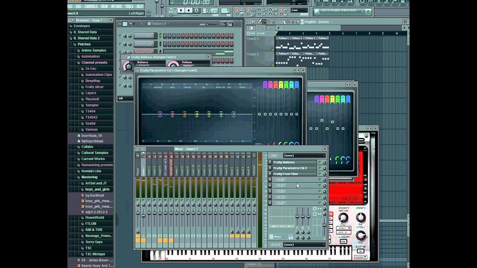Open the VIEW menu

104,6
